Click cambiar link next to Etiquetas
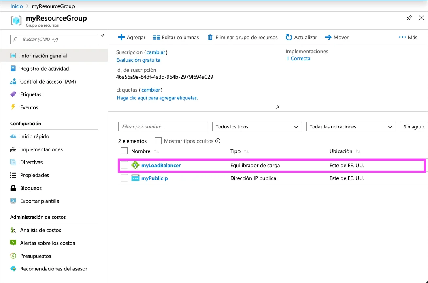Viewport: 428px width, 283px height. click(x=151, y=90)
